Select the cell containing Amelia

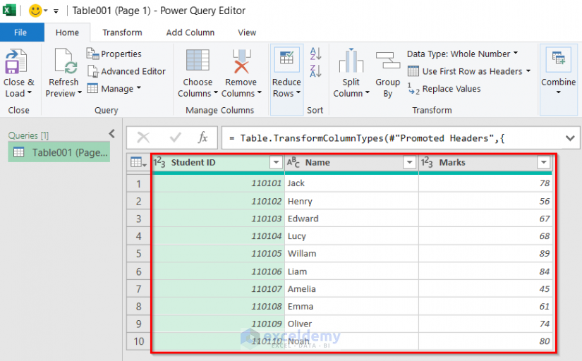[x=351, y=289]
